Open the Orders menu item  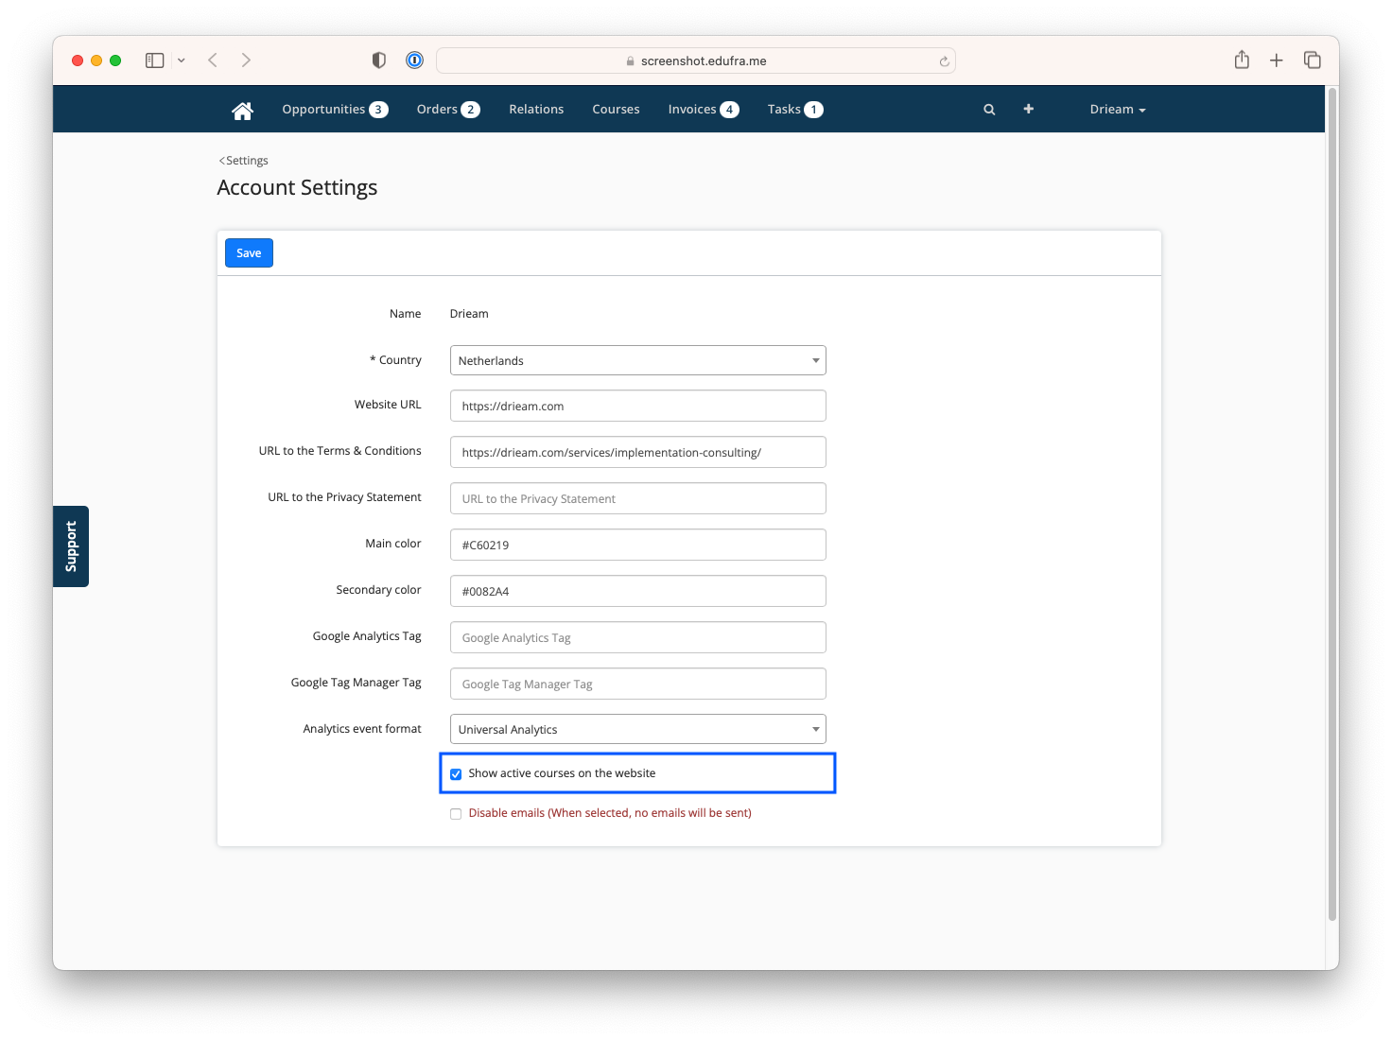click(448, 110)
